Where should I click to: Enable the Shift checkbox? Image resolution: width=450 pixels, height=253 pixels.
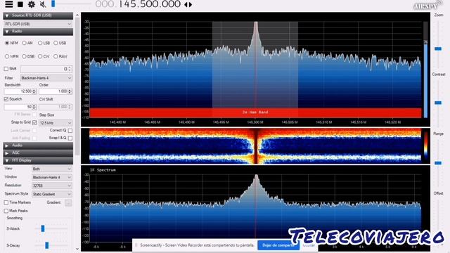pos(6,69)
